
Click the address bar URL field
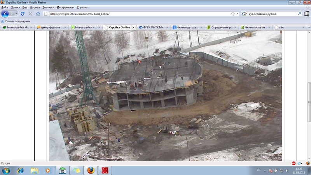click(136, 14)
